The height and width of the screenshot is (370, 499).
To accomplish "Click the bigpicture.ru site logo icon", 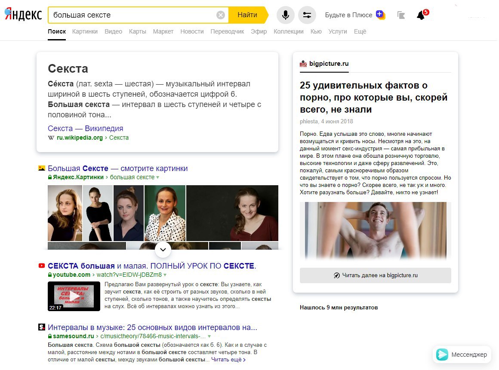I will [x=303, y=64].
